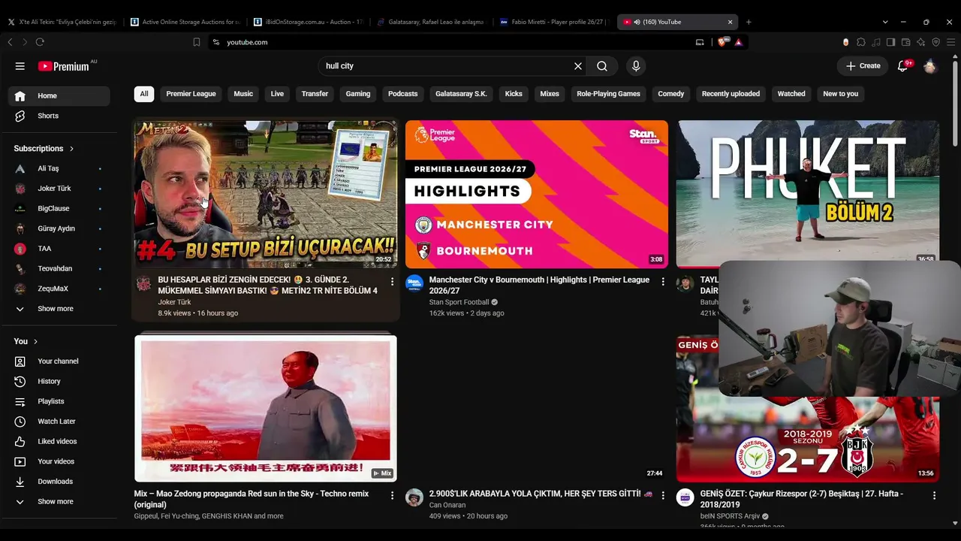
Task: Open Your videos in the sidebar
Action: (x=59, y=461)
